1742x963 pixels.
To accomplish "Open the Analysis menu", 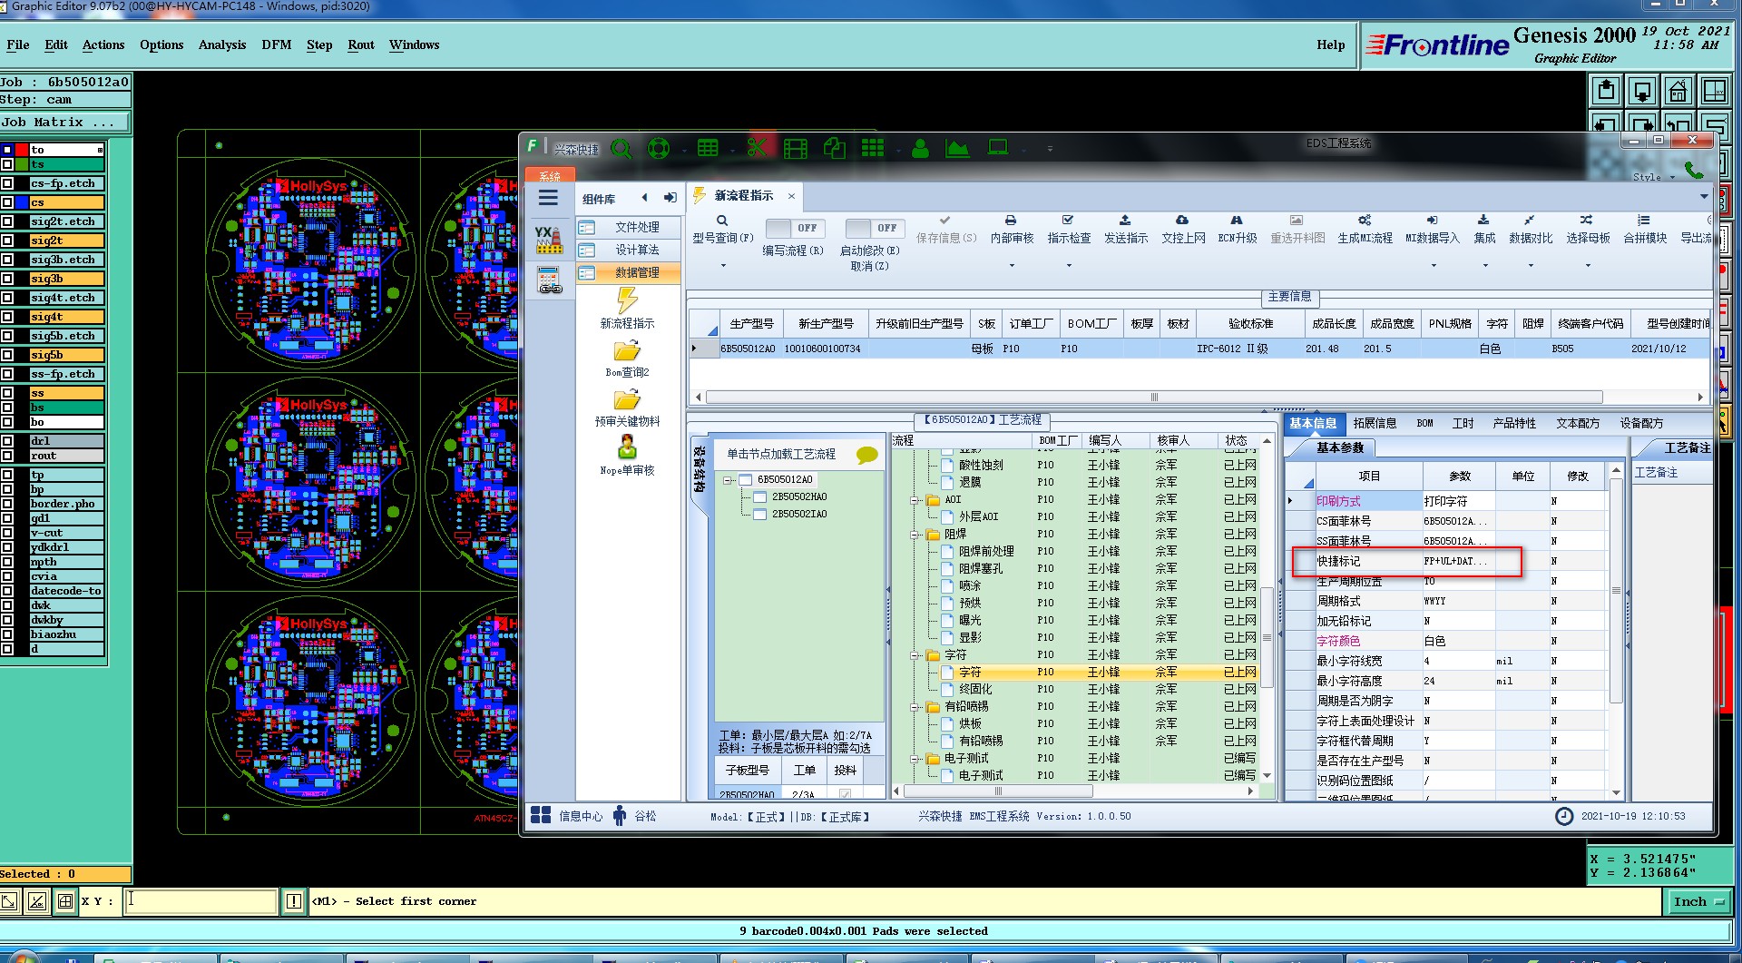I will (222, 44).
